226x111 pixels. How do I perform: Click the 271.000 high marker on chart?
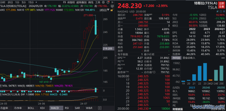(88, 15)
